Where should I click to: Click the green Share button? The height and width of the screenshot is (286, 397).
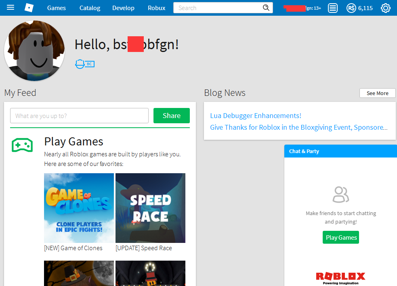(172, 116)
